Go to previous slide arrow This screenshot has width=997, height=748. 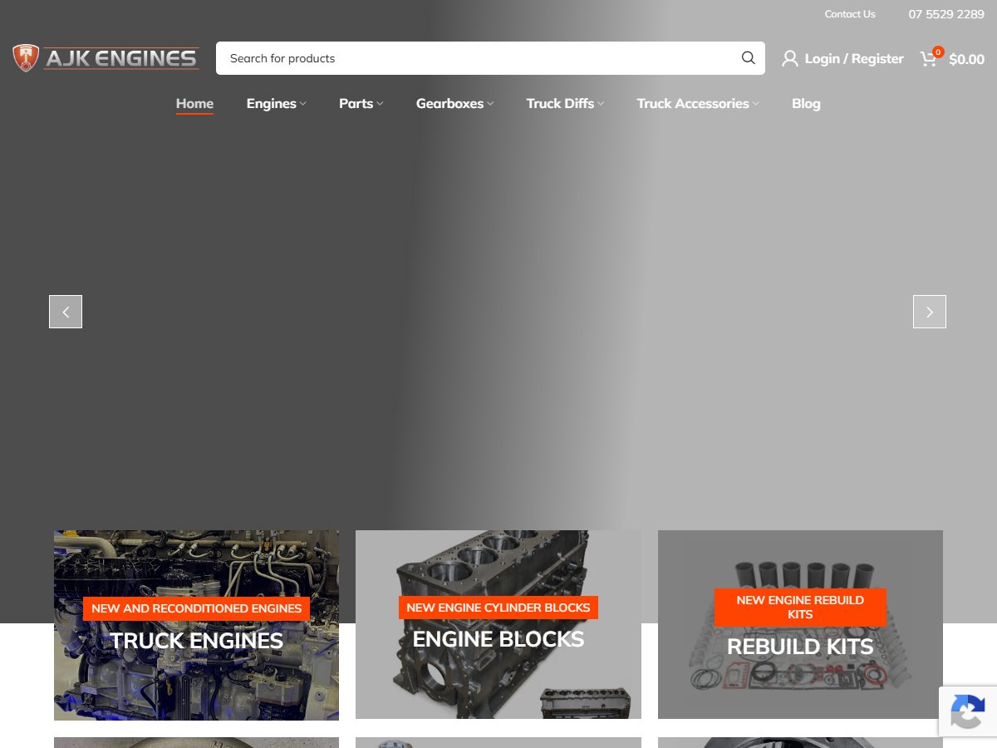click(66, 312)
